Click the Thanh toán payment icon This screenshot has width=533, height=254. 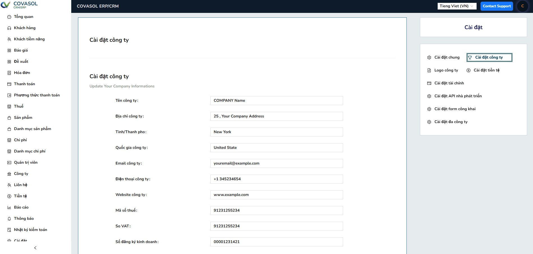tap(9, 84)
